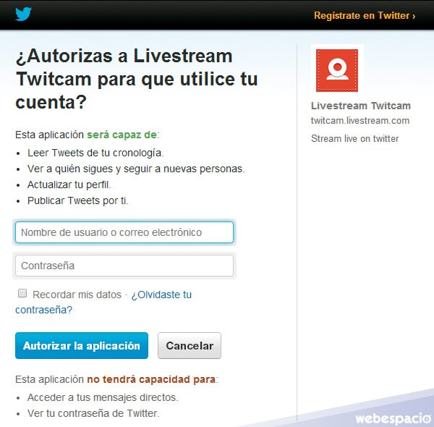Click the Publicar Tweets por ti line
The height and width of the screenshot is (427, 434).
(x=78, y=200)
